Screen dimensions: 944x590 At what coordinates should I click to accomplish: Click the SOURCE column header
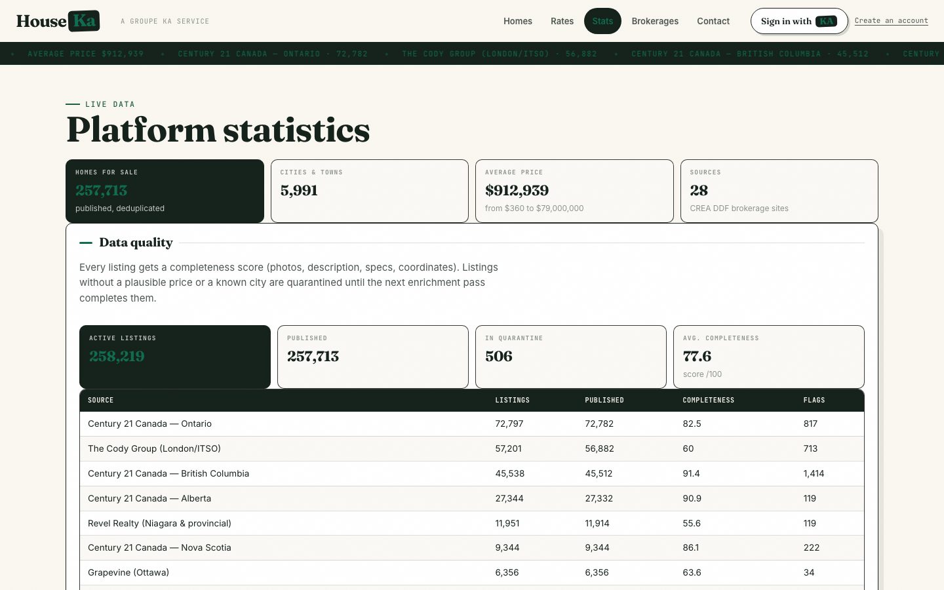[101, 400]
